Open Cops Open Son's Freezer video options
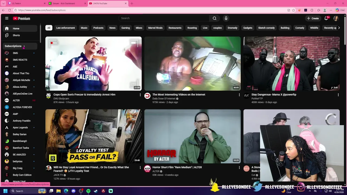347x195 pixels. [140, 95]
